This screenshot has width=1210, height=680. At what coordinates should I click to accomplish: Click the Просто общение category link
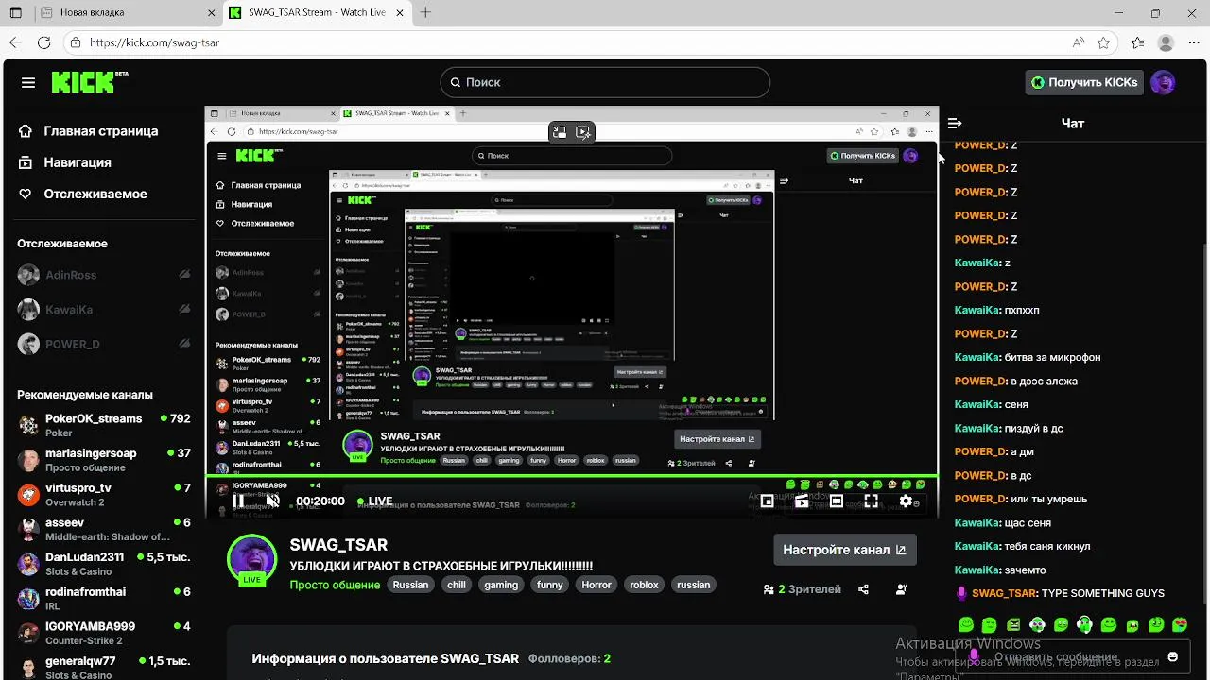335,585
